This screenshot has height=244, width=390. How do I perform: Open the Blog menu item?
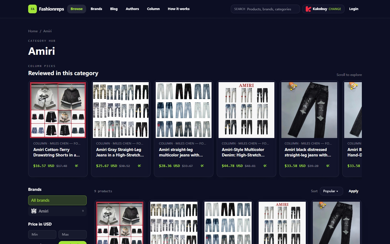coord(114,9)
